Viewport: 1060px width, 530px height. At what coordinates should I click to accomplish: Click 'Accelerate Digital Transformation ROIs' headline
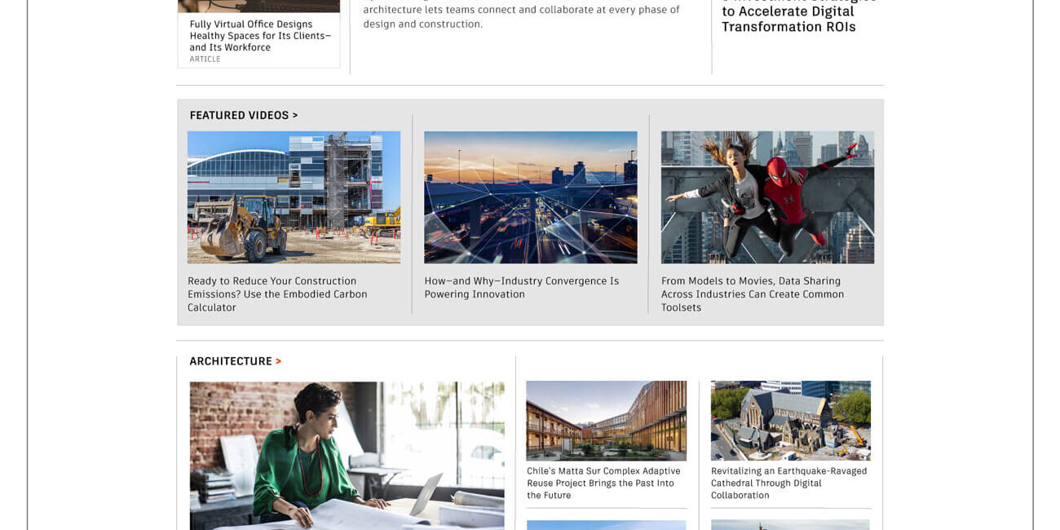point(788,19)
